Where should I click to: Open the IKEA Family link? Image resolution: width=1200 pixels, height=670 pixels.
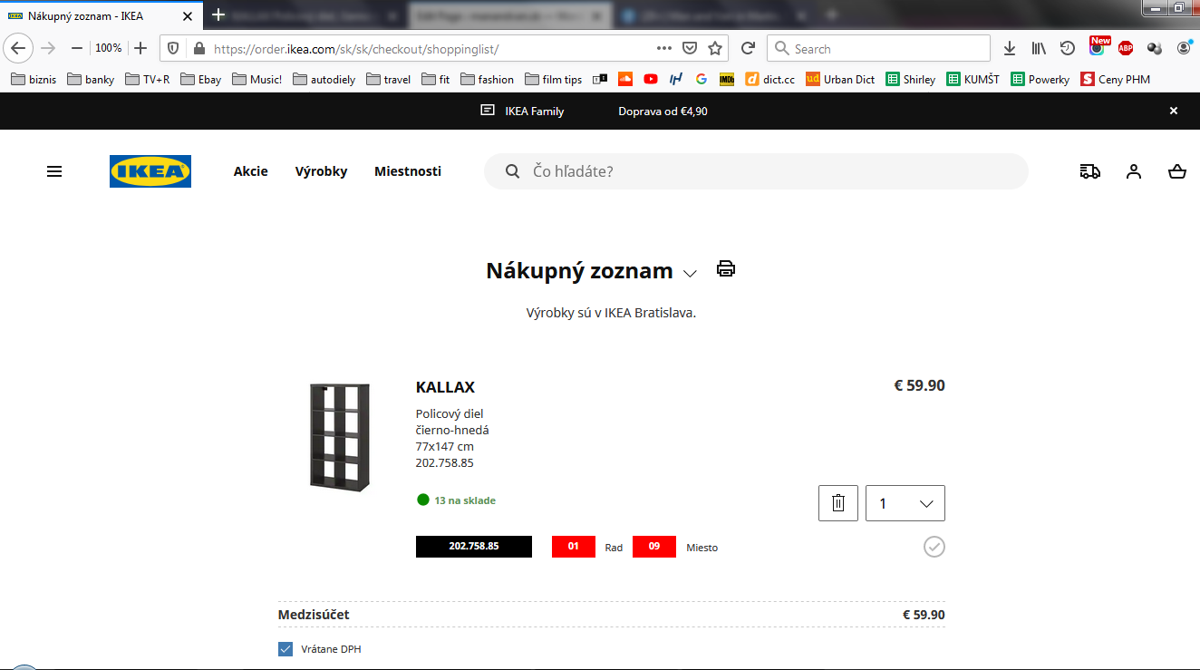point(523,111)
